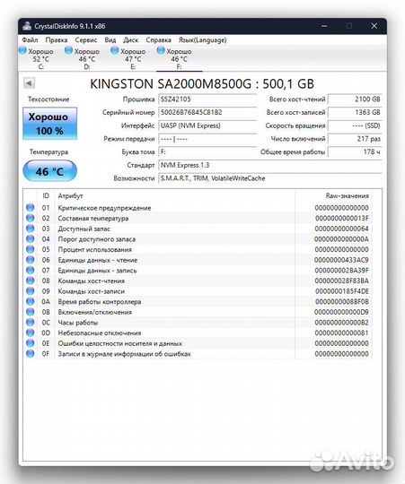Click the standard field NVM Express 1.3

click(x=270, y=165)
